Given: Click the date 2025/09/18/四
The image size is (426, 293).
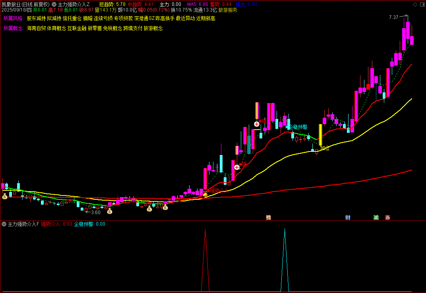Looking at the screenshot, I should tap(17, 10).
